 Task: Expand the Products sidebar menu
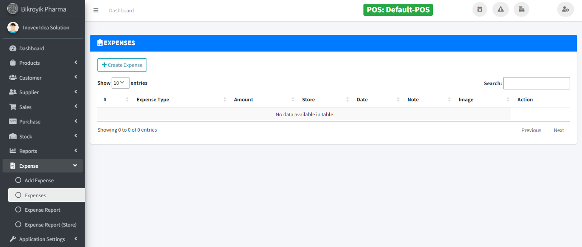[43, 63]
